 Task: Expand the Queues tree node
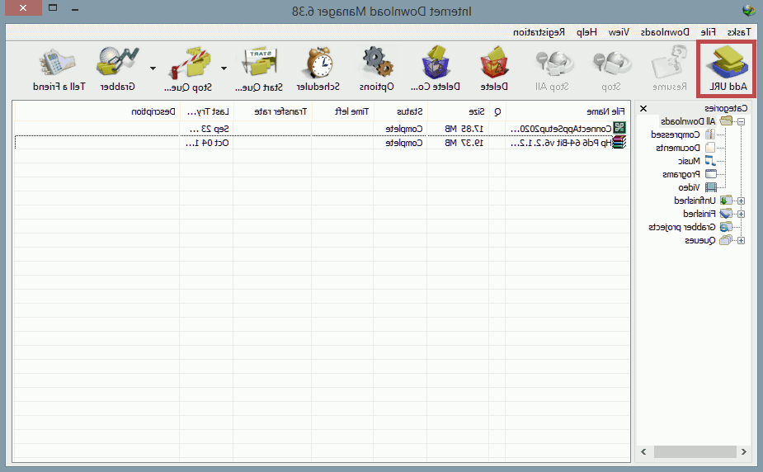[x=740, y=240]
